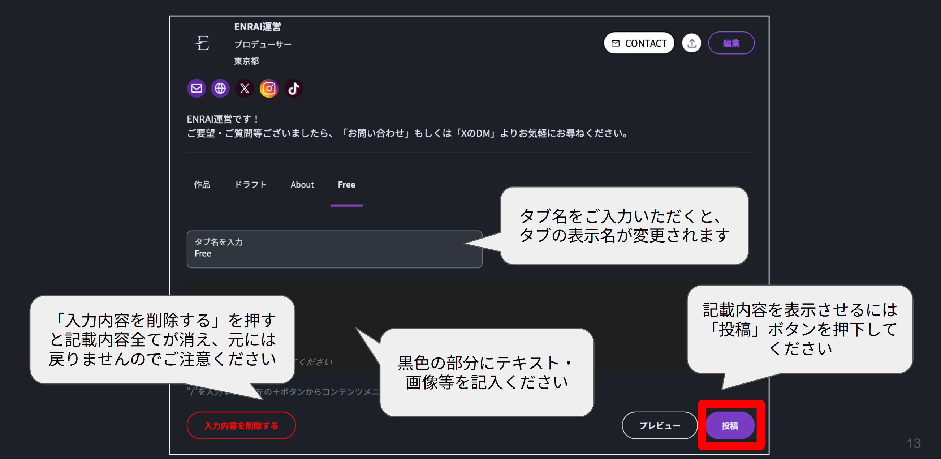Click the envelope icon inside CONTACT
Viewport: 941px width, 459px height.
[616, 43]
